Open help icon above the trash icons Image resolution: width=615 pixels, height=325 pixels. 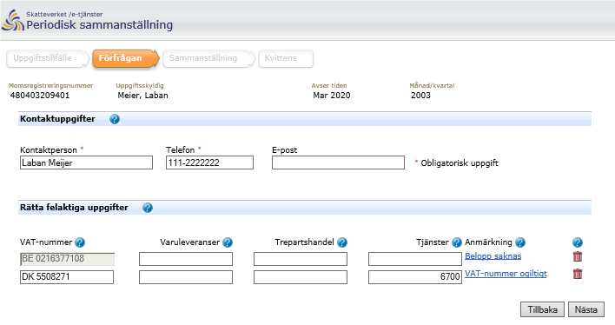click(x=578, y=242)
